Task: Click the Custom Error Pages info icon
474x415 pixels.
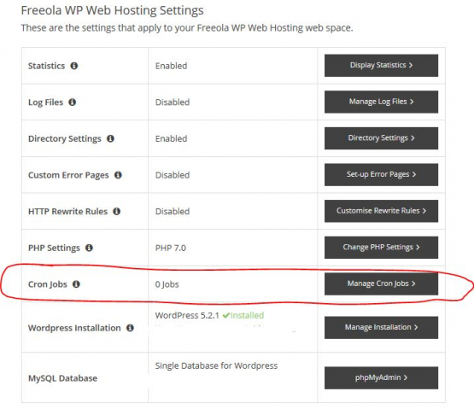Action: 118,175
